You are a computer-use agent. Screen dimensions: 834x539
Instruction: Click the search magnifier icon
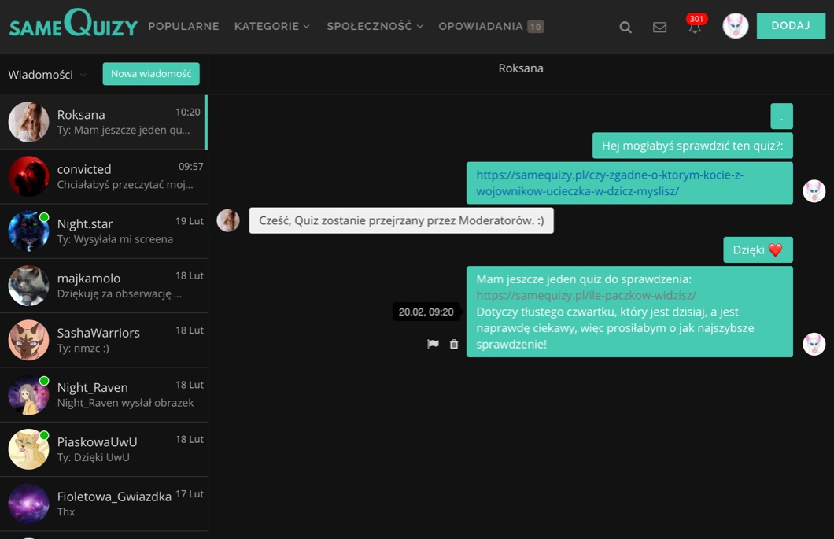pos(625,27)
